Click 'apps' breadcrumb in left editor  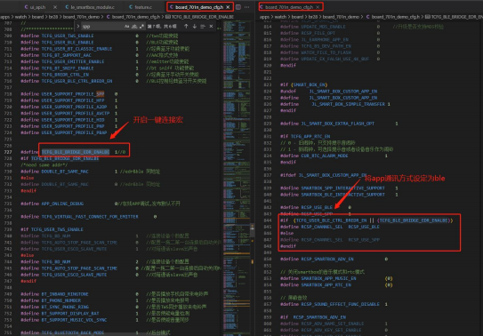click(x=4, y=17)
